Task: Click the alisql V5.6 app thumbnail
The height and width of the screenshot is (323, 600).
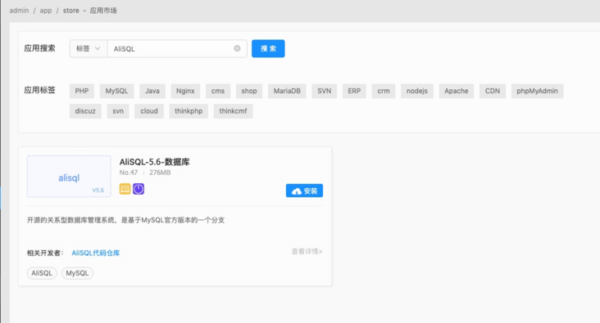Action: pos(69,177)
